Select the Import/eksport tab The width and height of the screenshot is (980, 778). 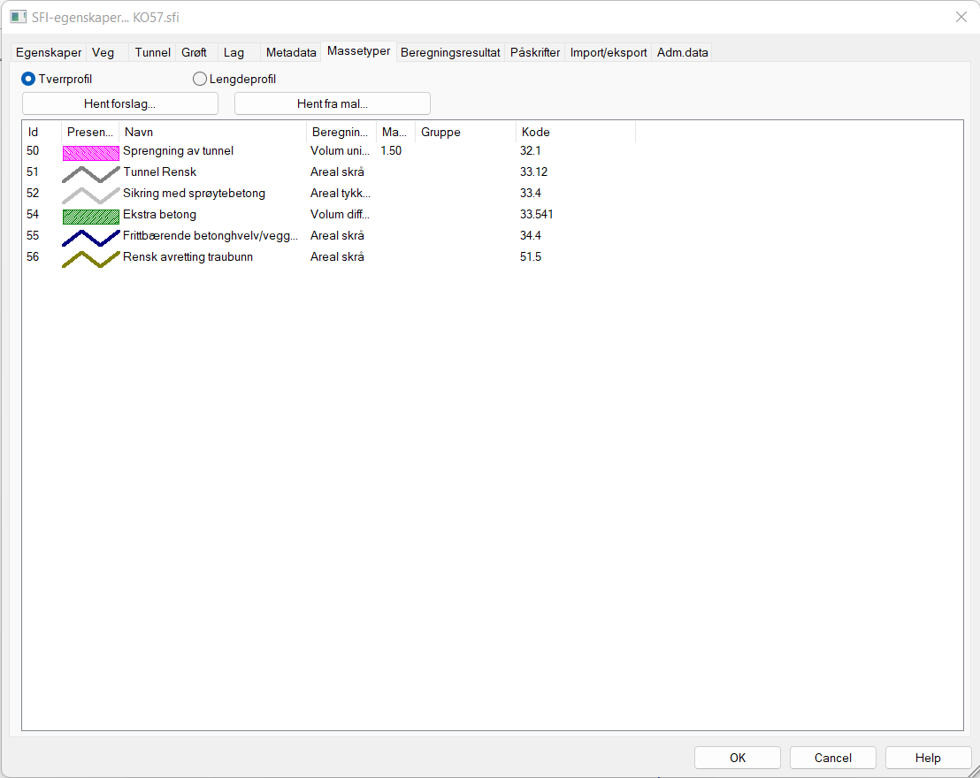click(x=607, y=51)
